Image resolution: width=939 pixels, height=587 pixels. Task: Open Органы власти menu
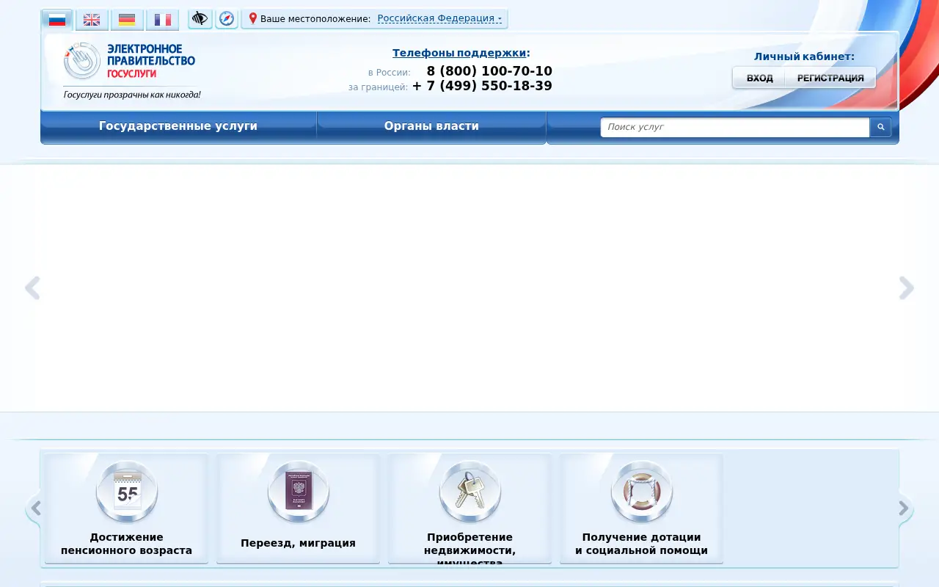coord(431,126)
